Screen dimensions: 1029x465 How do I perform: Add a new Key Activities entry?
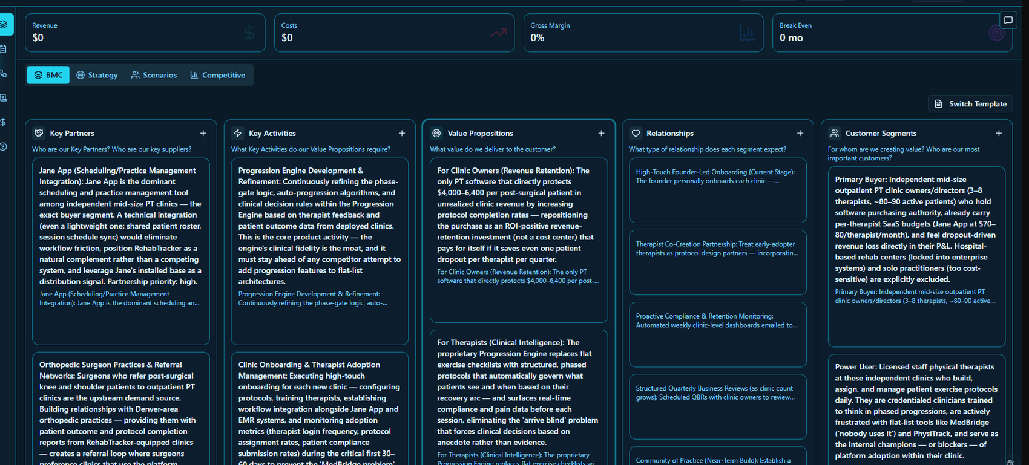point(402,133)
